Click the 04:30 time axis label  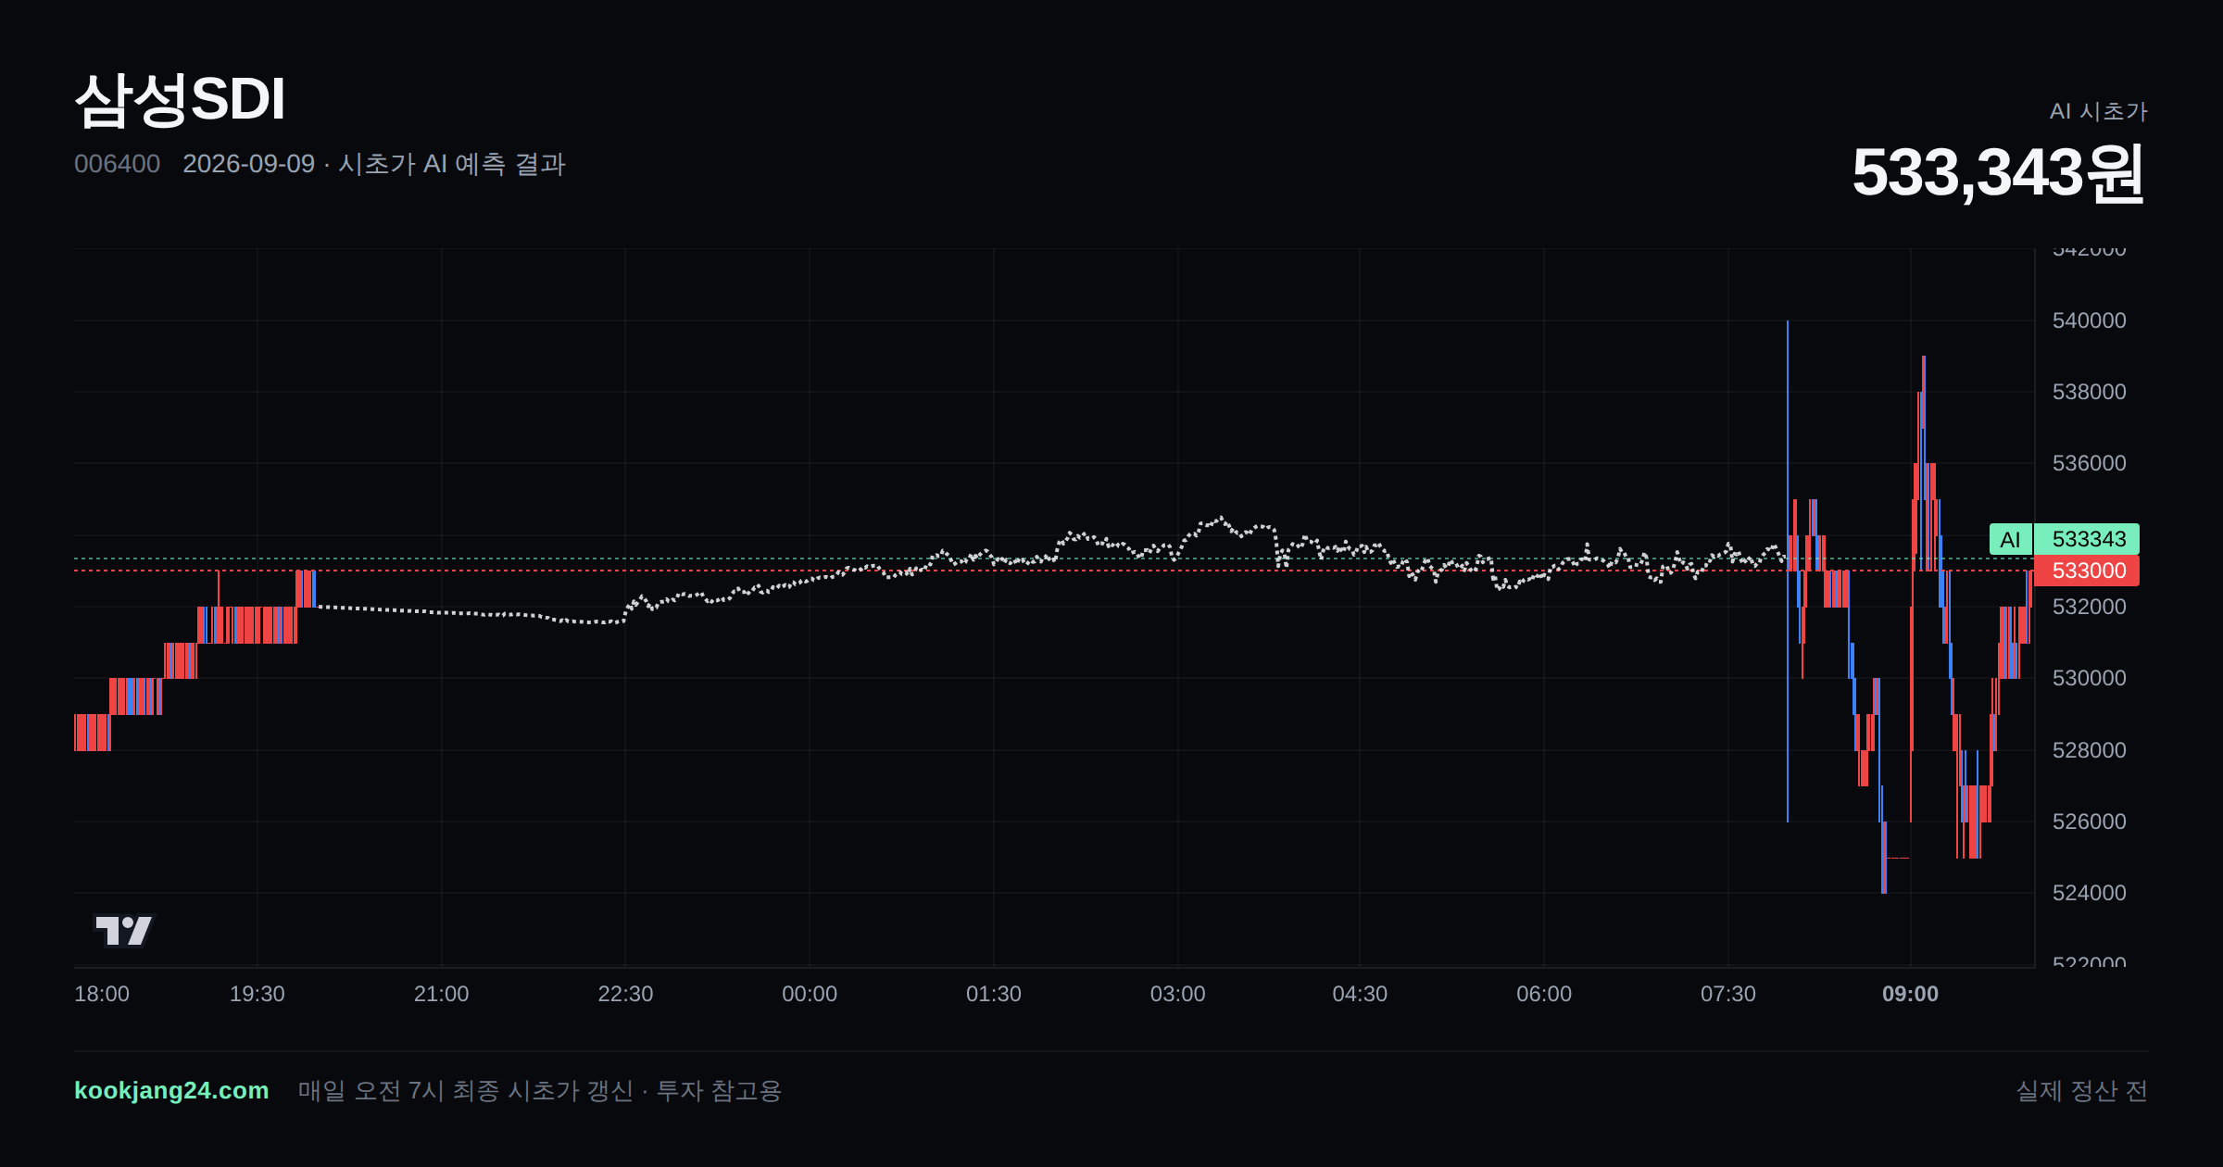pyautogui.click(x=1360, y=994)
